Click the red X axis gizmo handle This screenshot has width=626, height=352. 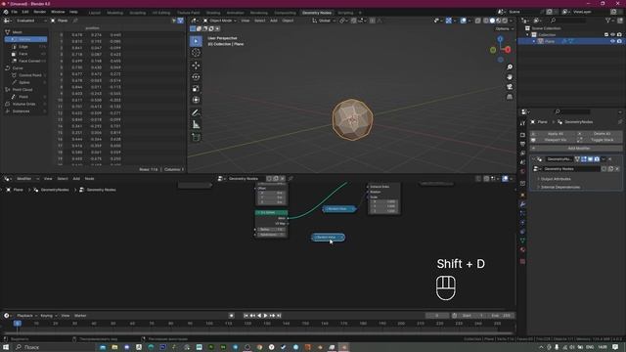[508, 50]
